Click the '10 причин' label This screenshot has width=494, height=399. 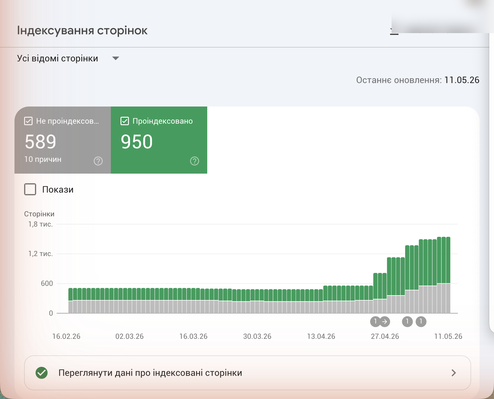click(x=43, y=159)
